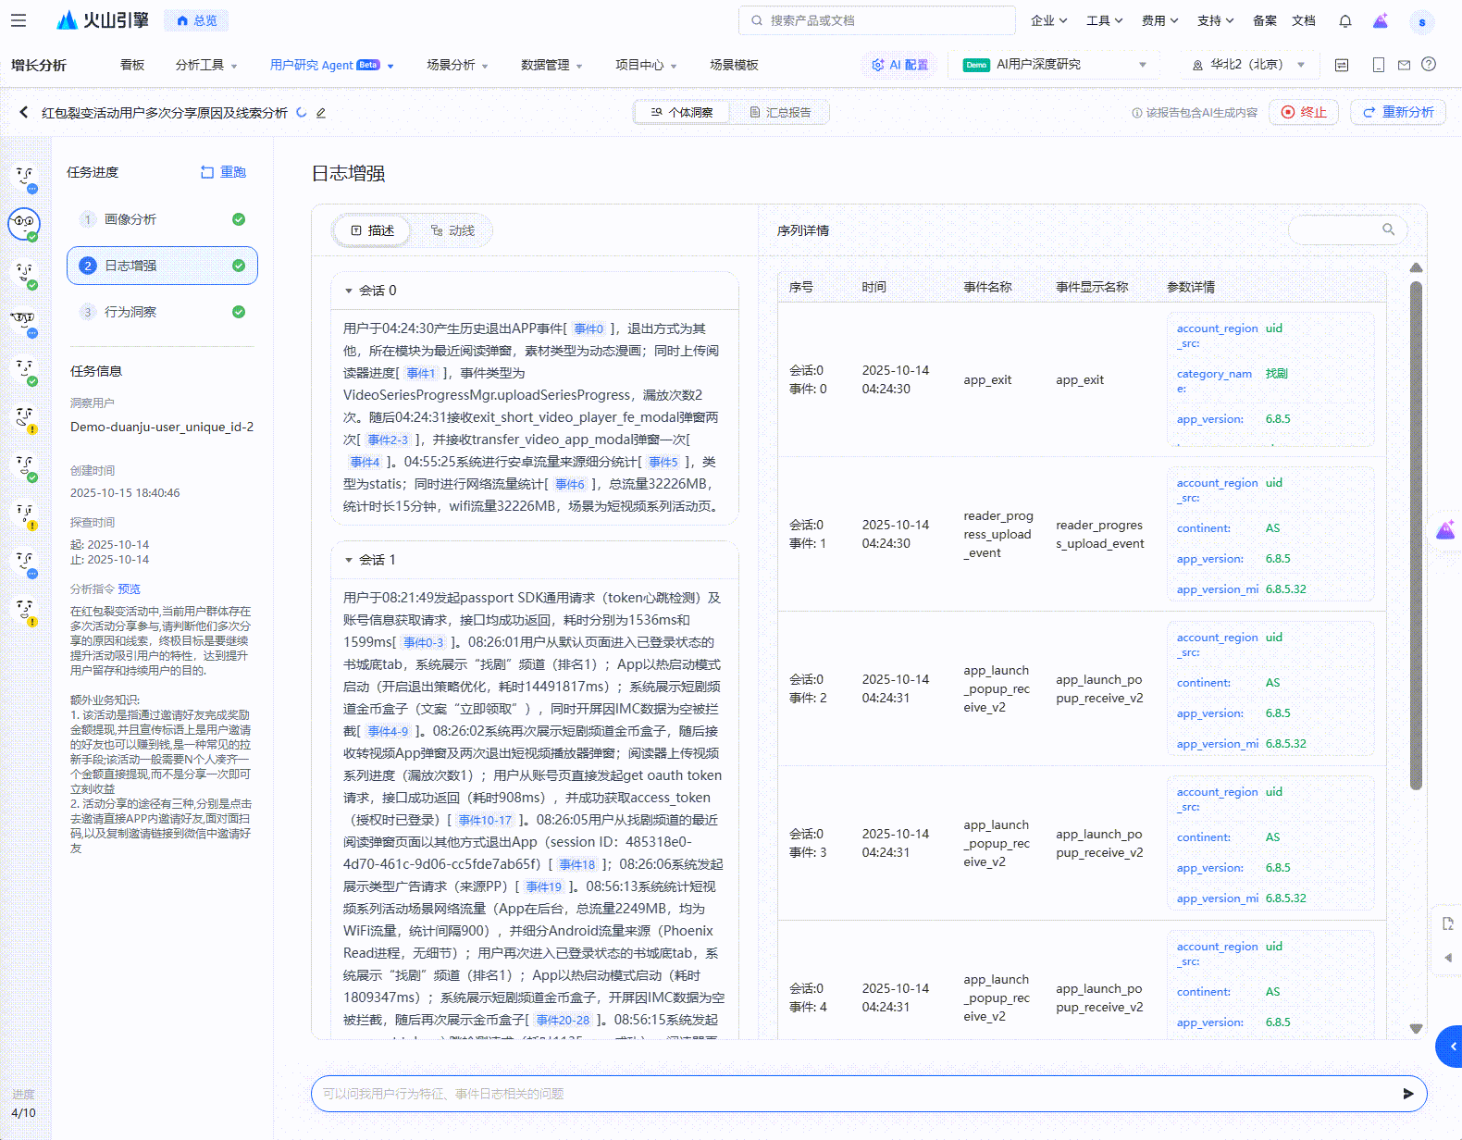Click the question input field at bottom

pyautogui.click(x=851, y=1094)
